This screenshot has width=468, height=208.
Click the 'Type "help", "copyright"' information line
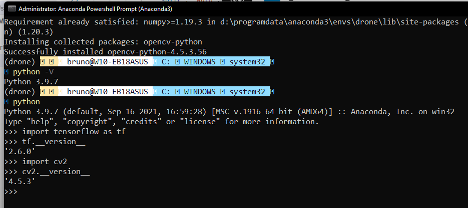(x=160, y=122)
